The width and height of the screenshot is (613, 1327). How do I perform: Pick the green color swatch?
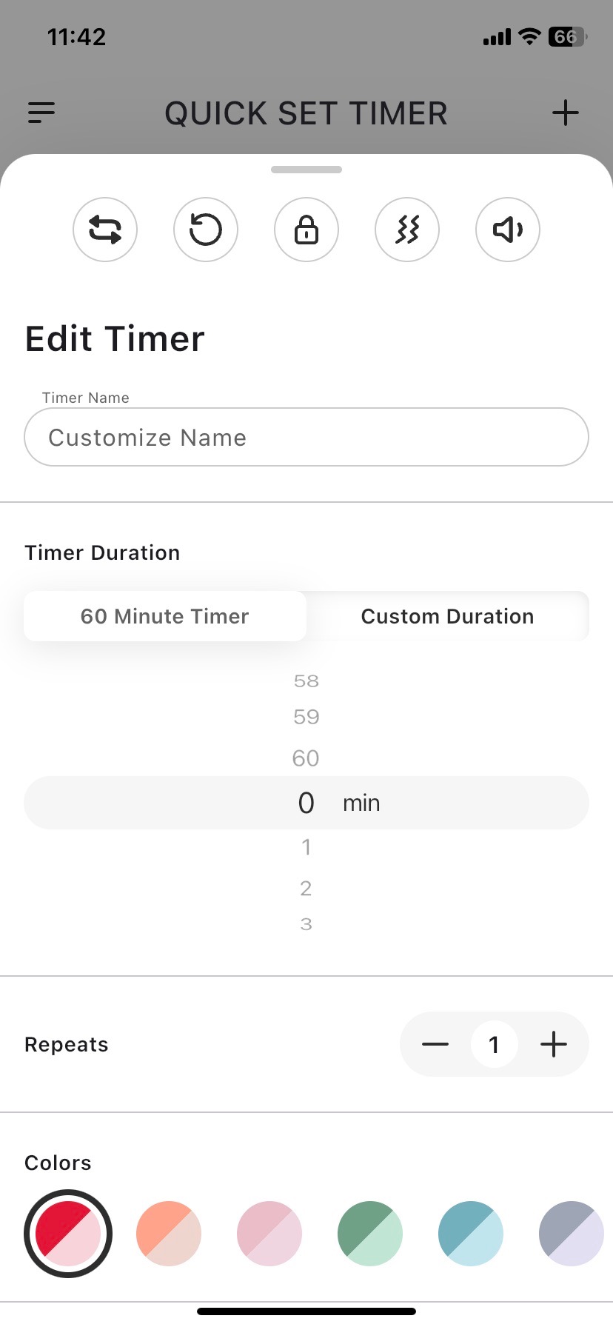370,1234
